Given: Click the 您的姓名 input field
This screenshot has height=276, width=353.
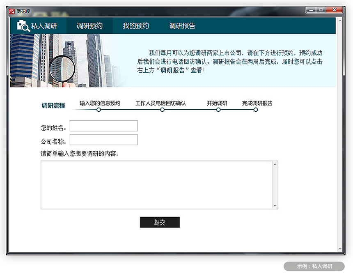Looking at the screenshot, I should tap(103, 126).
